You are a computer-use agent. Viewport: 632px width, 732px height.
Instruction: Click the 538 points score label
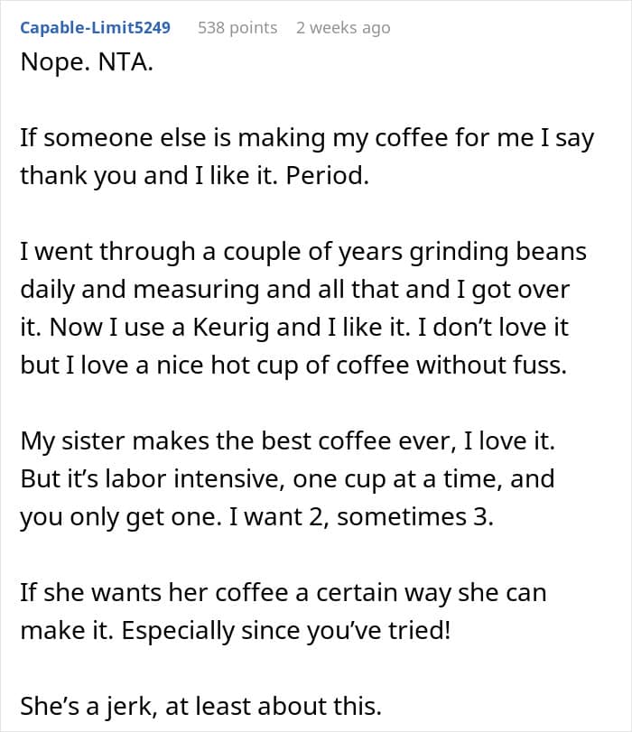237,28
